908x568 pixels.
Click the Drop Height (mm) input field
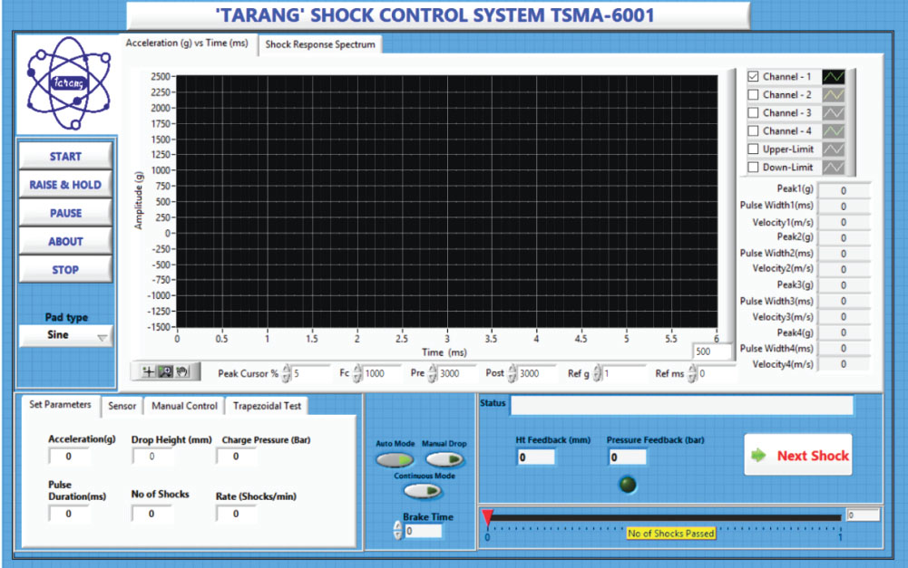tap(152, 457)
